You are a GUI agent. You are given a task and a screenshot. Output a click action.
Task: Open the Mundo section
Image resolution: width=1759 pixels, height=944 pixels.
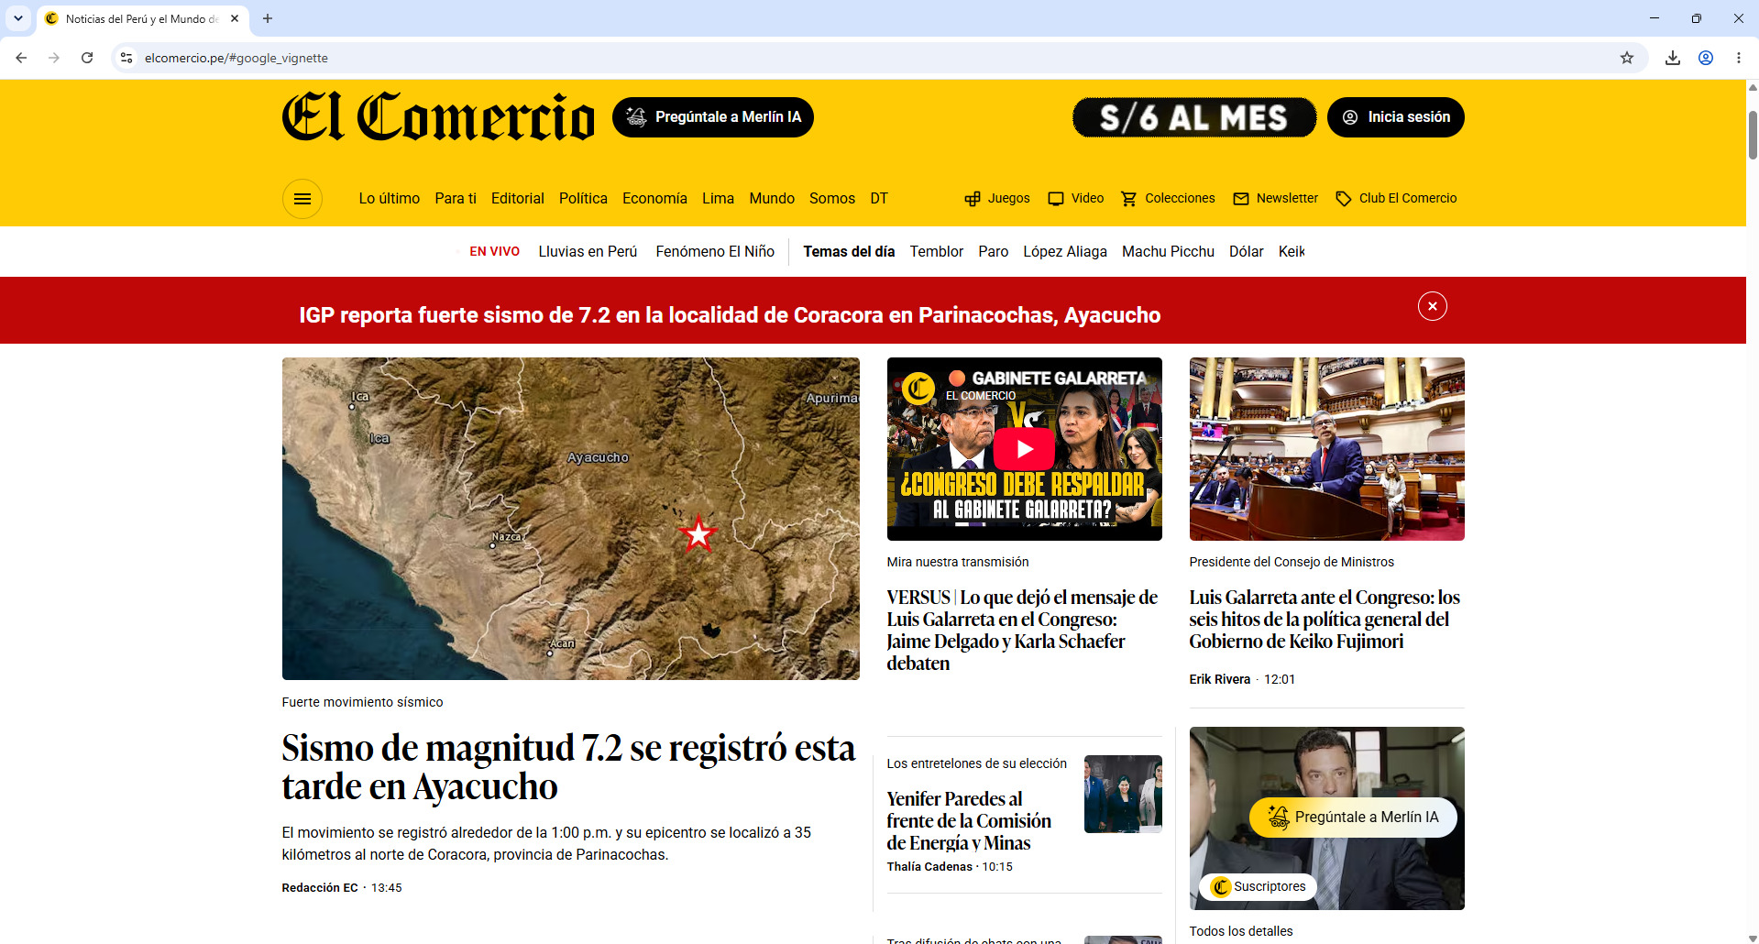click(772, 199)
